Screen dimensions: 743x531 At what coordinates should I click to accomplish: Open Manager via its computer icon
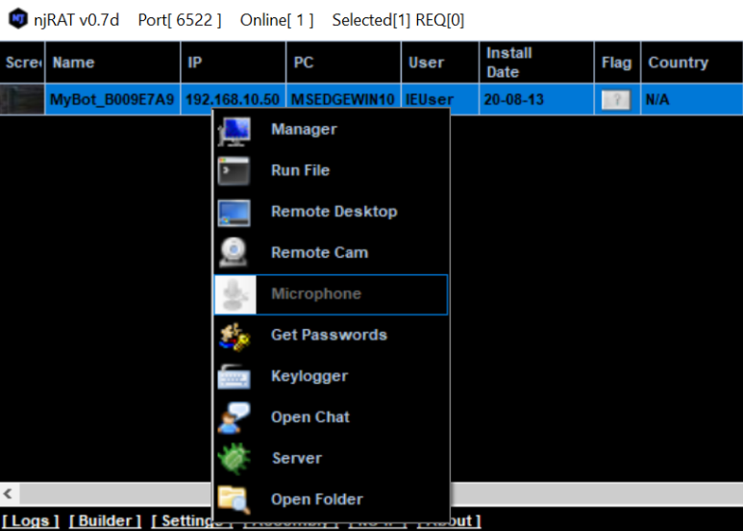(235, 130)
